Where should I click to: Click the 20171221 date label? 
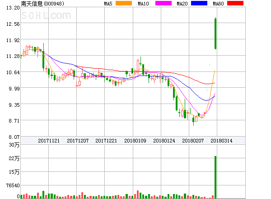click(106, 141)
